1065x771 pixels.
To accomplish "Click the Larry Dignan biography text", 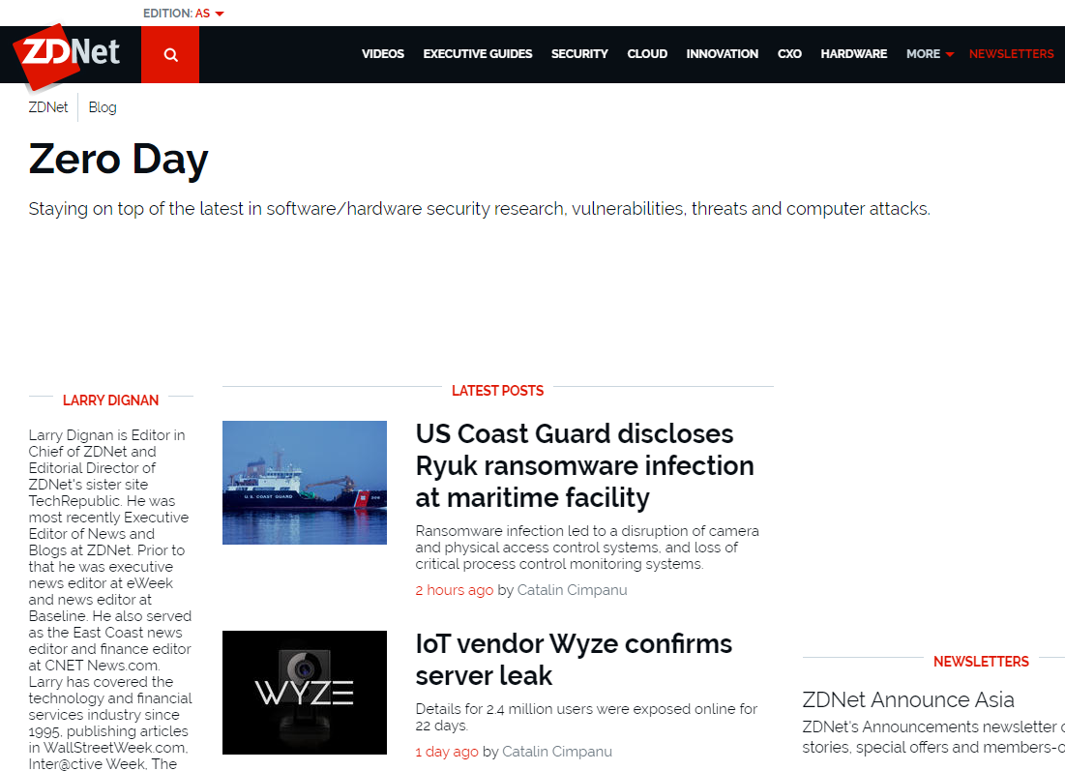I will tap(110, 599).
